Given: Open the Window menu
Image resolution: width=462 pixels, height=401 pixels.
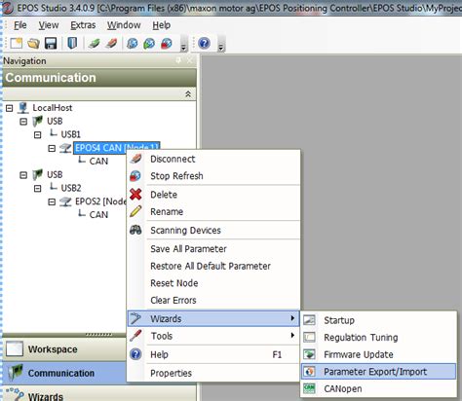Looking at the screenshot, I should click(124, 25).
